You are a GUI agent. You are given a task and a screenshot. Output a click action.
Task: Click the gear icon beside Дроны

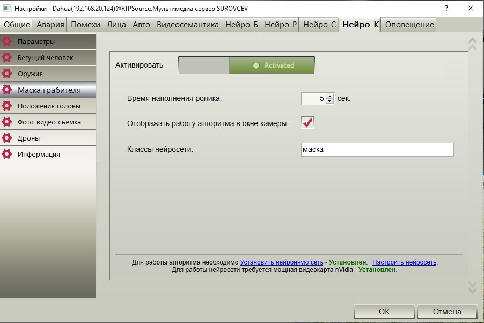(7, 138)
